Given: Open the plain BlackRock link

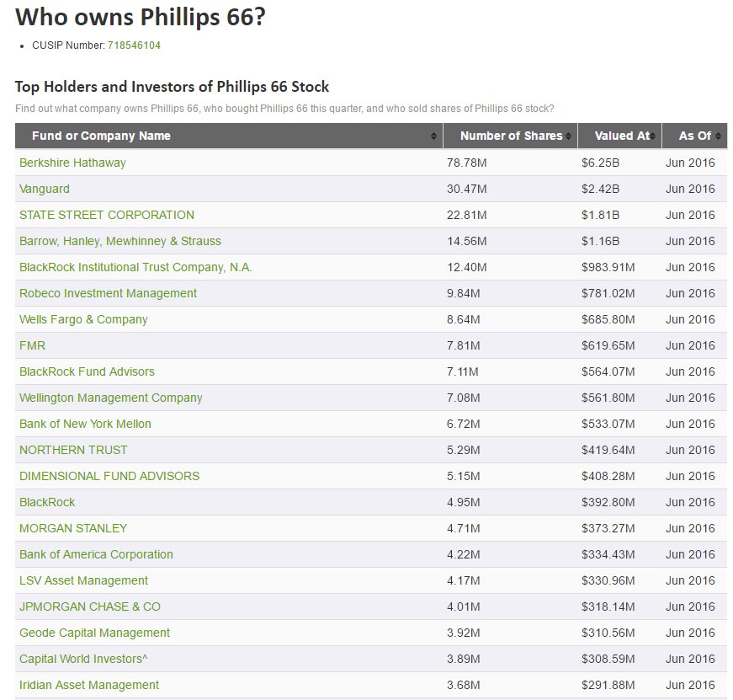Looking at the screenshot, I should pos(47,503).
